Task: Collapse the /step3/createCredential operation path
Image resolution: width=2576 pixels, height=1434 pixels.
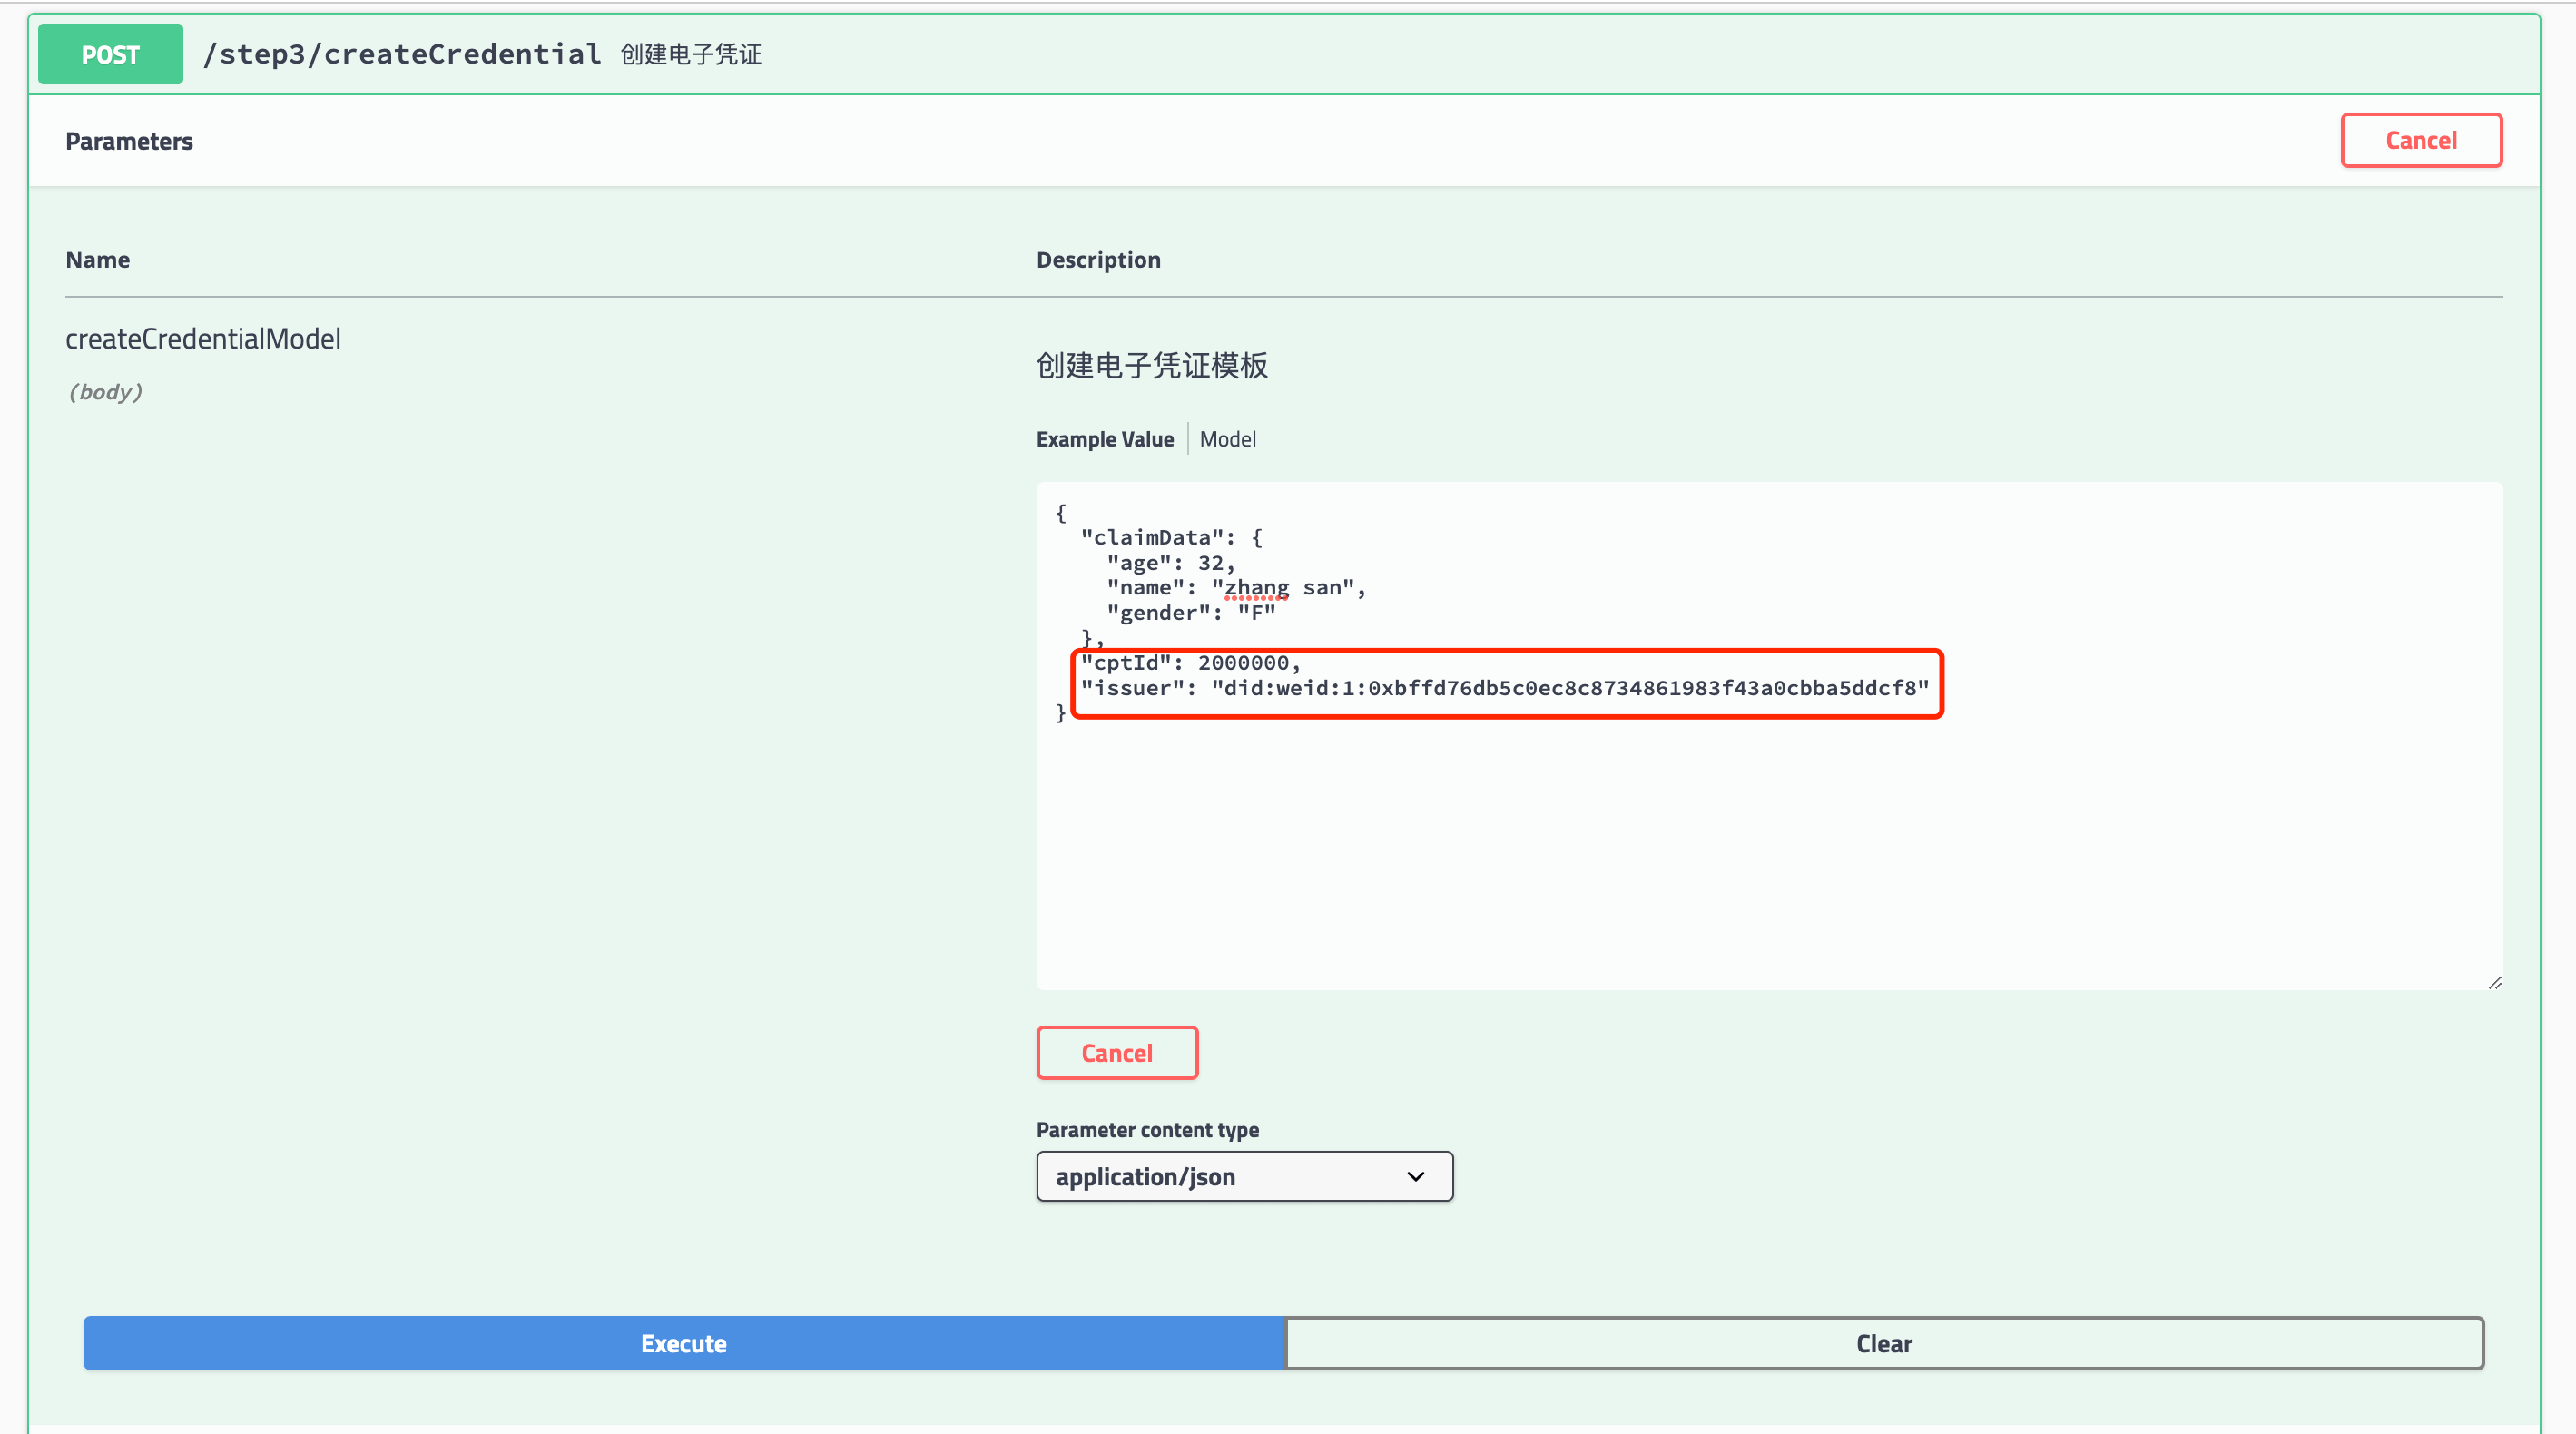Action: click(401, 54)
